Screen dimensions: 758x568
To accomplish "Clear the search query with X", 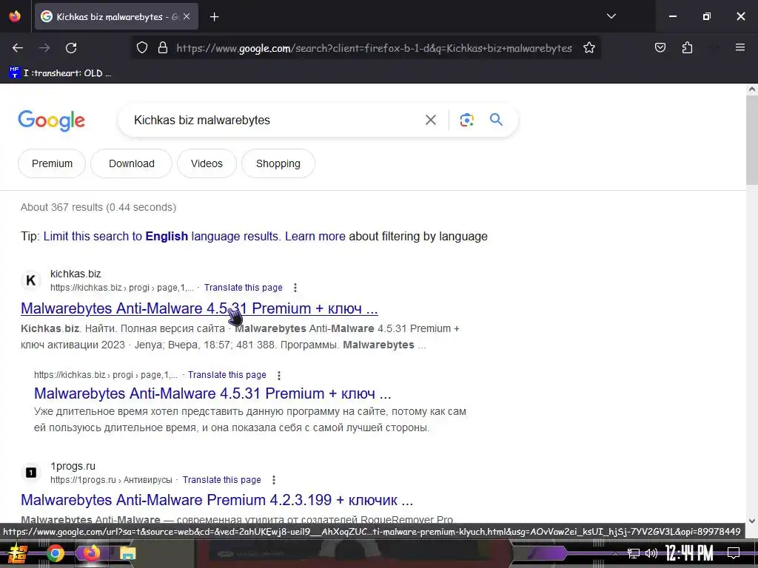I will coord(430,120).
